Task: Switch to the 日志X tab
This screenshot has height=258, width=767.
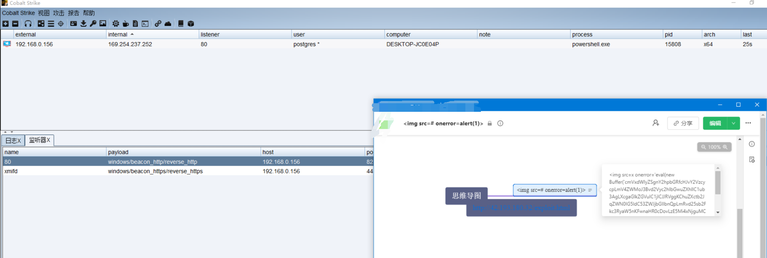Action: tap(13, 141)
